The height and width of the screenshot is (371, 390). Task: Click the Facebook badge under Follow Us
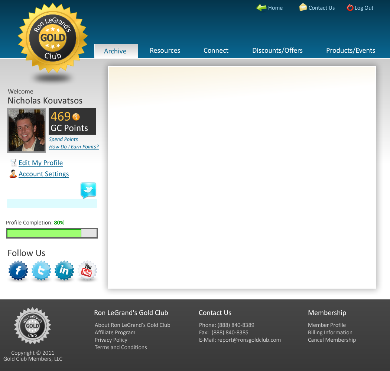click(x=18, y=271)
